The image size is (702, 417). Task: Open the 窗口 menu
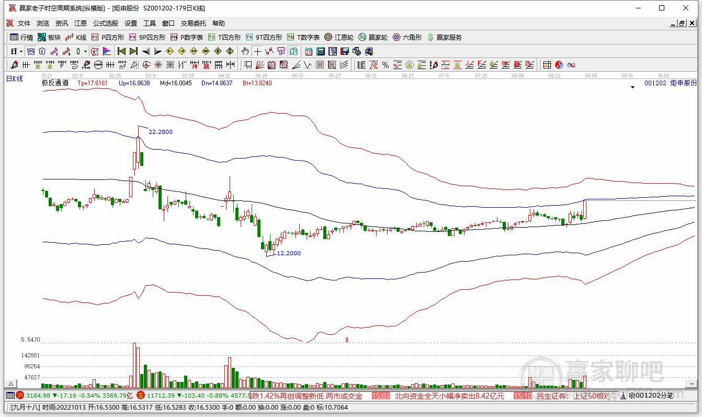point(168,24)
